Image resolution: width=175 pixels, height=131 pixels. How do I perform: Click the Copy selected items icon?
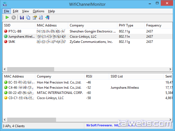pos(28,18)
